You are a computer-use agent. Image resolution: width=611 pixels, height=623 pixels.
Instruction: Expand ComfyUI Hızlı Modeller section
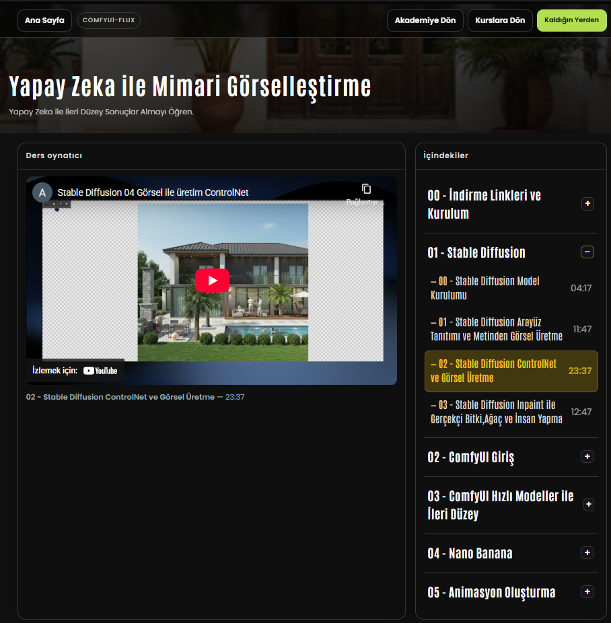pyautogui.click(x=587, y=505)
